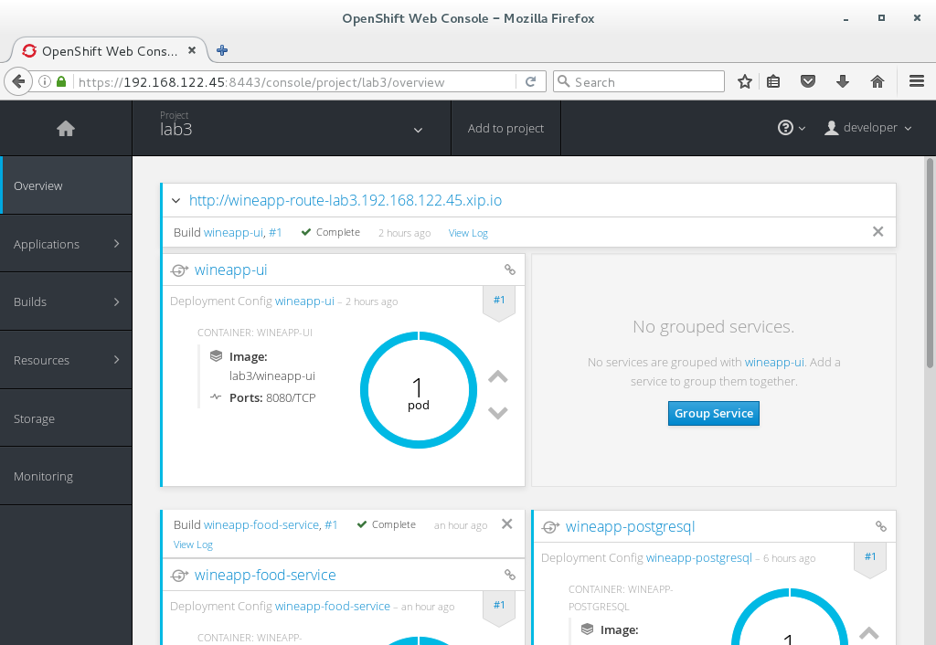
Task: Dismiss the wineapp-ui build notification
Action: 877,232
